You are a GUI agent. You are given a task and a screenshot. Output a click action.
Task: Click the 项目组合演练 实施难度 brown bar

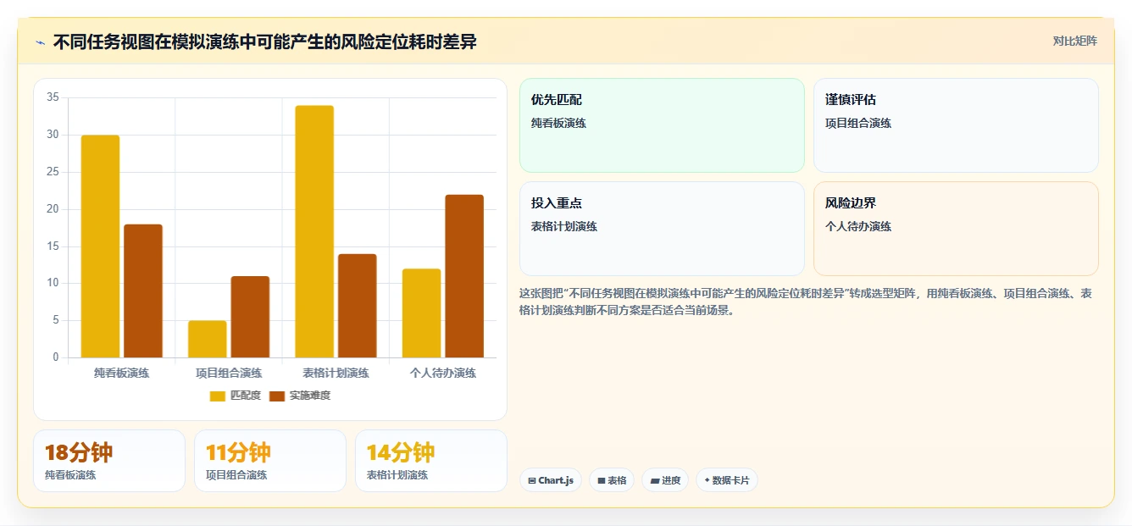250,317
